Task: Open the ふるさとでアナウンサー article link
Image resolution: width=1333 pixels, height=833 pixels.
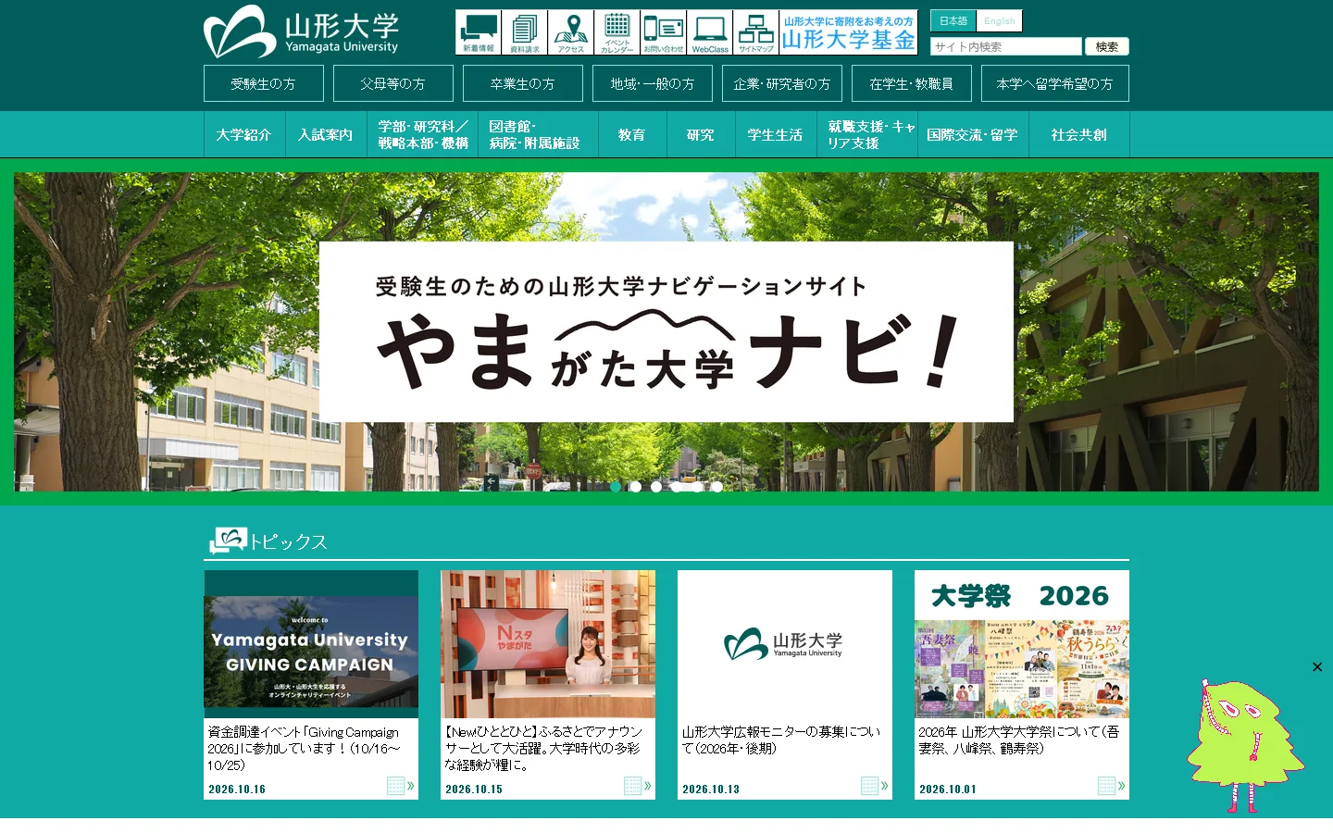Action: click(543, 748)
